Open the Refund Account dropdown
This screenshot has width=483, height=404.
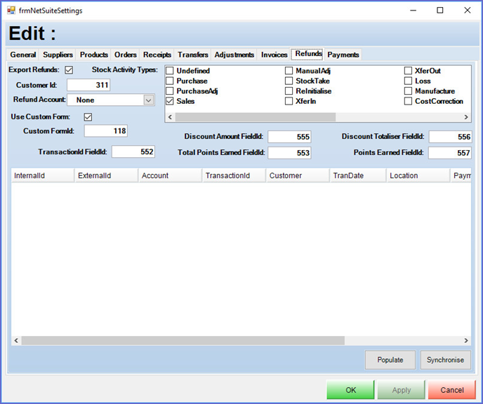(148, 100)
